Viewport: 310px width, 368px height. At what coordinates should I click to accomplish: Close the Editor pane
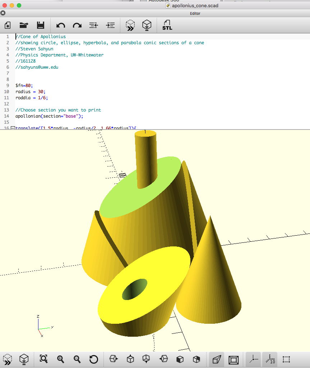[3, 13]
